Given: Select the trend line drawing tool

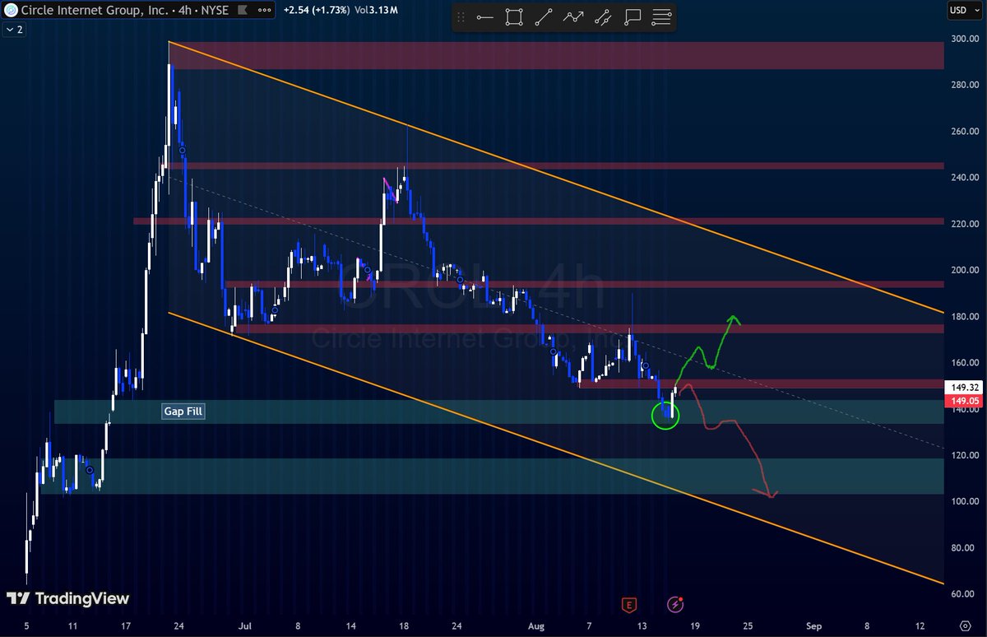Looking at the screenshot, I should pyautogui.click(x=544, y=17).
